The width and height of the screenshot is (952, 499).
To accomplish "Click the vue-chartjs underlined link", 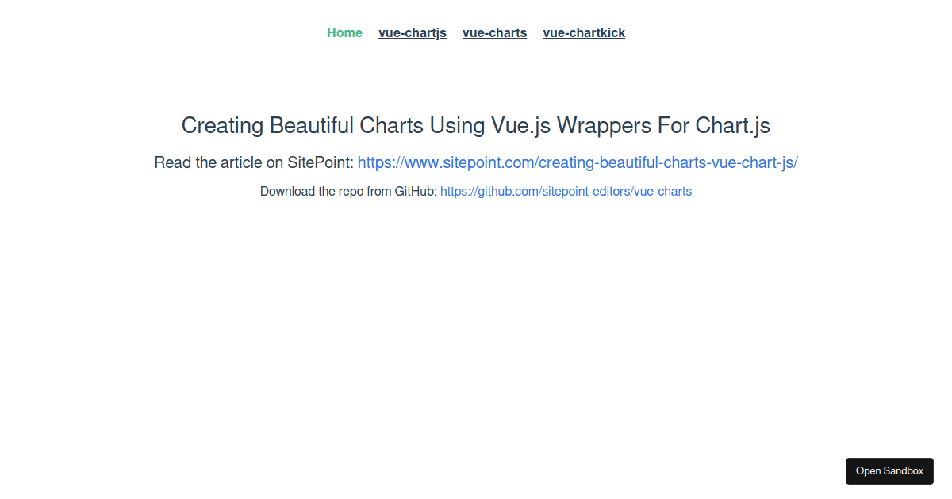I will click(413, 32).
